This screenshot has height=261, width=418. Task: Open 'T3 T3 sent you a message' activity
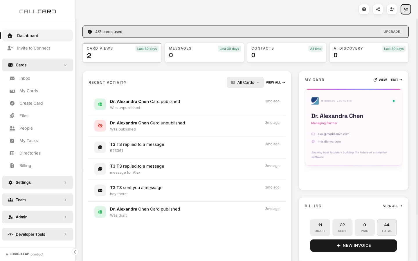click(187, 191)
